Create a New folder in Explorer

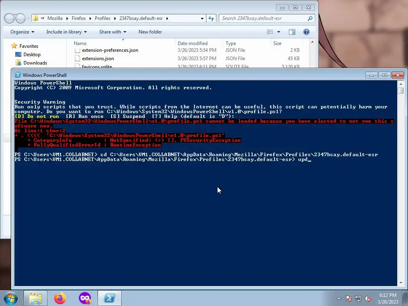point(150,32)
